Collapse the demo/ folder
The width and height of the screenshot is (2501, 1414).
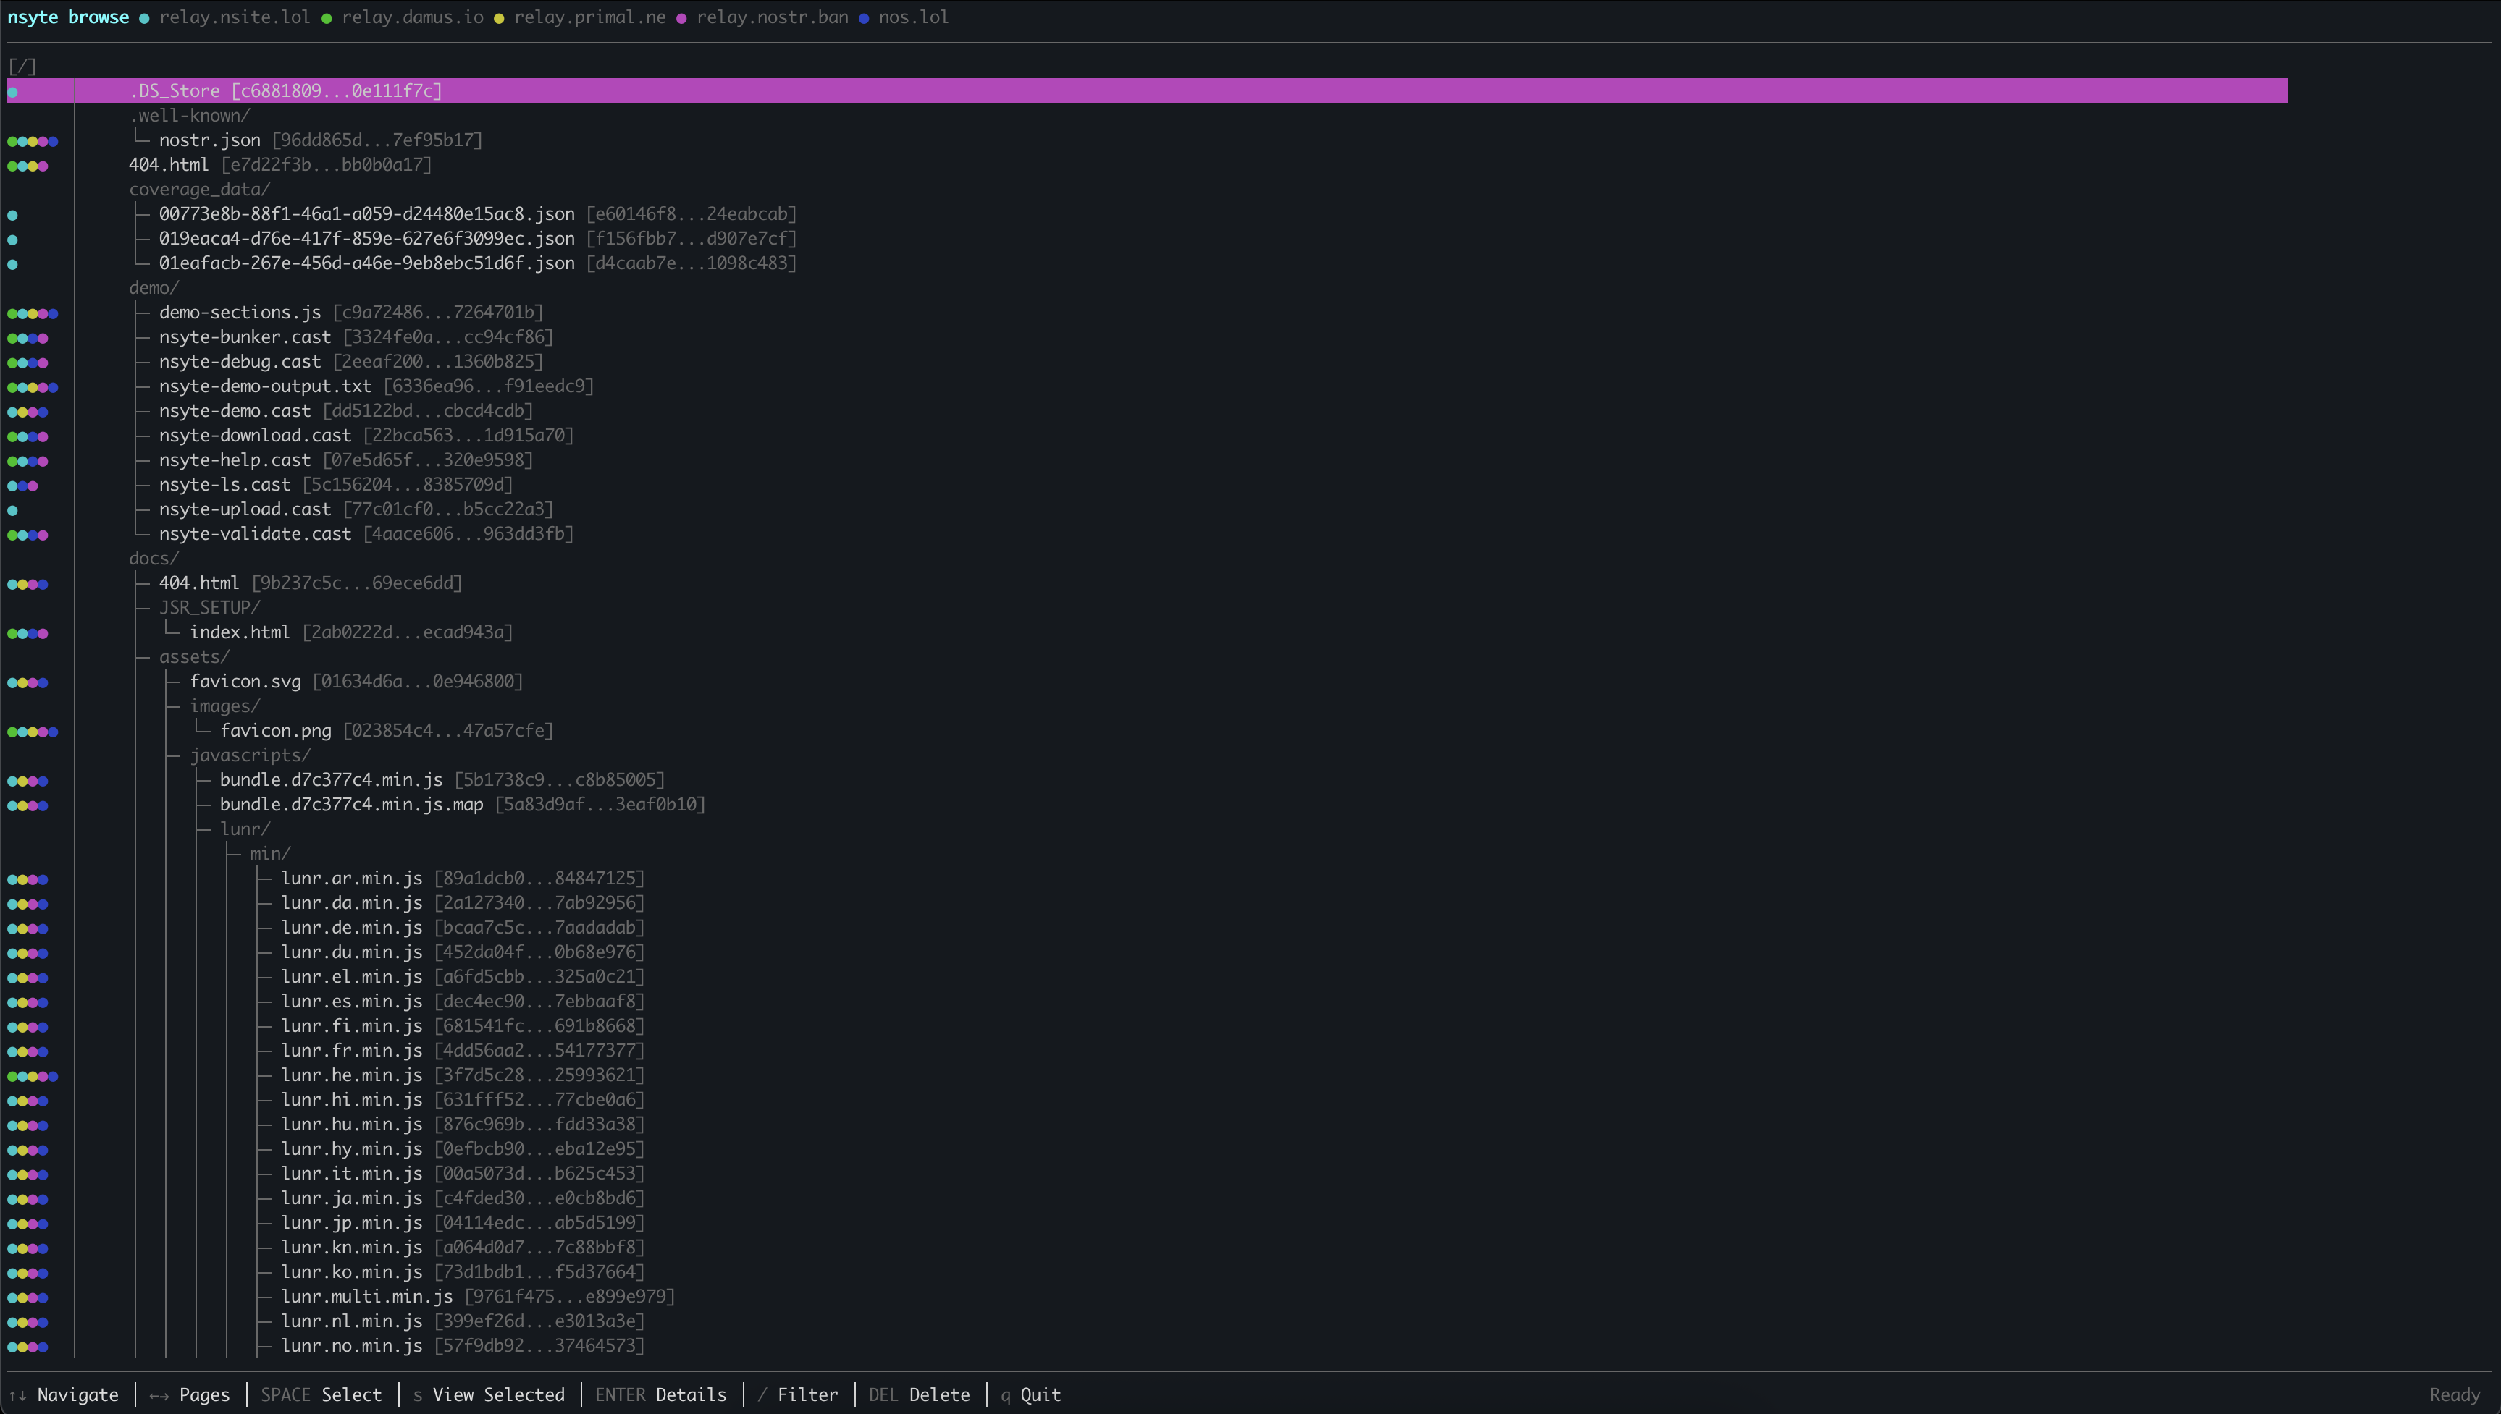point(154,287)
